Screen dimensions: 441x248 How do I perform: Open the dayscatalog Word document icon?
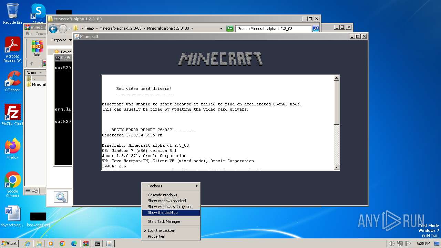(12, 216)
